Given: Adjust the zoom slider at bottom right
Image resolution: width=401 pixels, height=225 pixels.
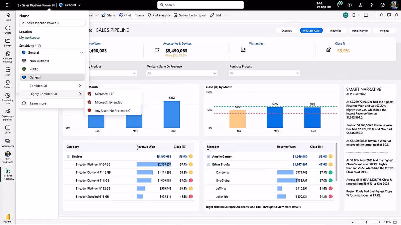Looking at the screenshot, I should (x=366, y=221).
